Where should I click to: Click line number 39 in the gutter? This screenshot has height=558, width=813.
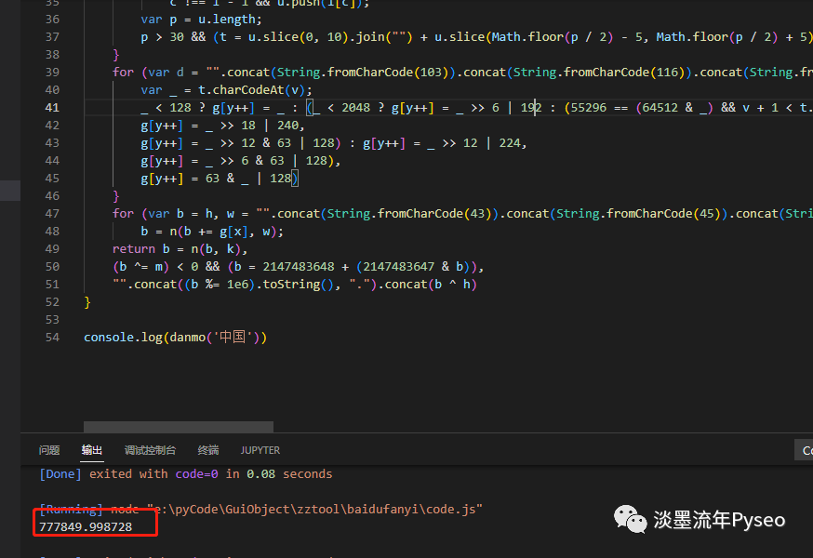[52, 73]
